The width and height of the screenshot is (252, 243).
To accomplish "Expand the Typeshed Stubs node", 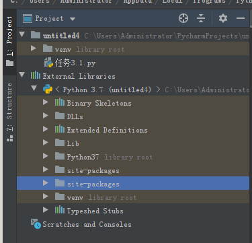I will pos(46,210).
